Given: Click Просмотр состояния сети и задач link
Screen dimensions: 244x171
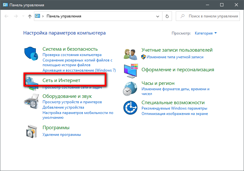Looking at the screenshot, I should click(x=72, y=87).
